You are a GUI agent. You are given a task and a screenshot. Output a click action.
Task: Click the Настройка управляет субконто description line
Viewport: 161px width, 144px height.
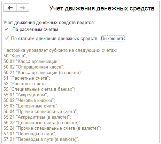[60, 50]
